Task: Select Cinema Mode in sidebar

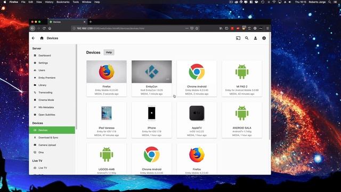Action: tap(52, 100)
